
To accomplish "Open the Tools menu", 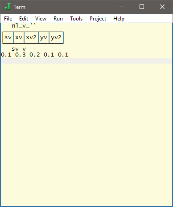I will pyautogui.click(x=76, y=19).
